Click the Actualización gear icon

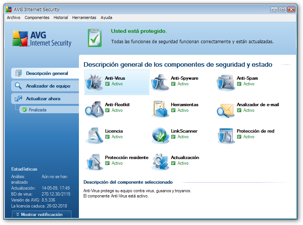tap(160, 161)
